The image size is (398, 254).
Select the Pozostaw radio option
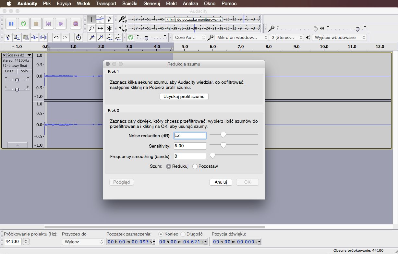pyautogui.click(x=195, y=166)
